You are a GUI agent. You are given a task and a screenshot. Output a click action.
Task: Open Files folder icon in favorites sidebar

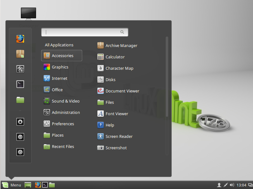point(20,100)
